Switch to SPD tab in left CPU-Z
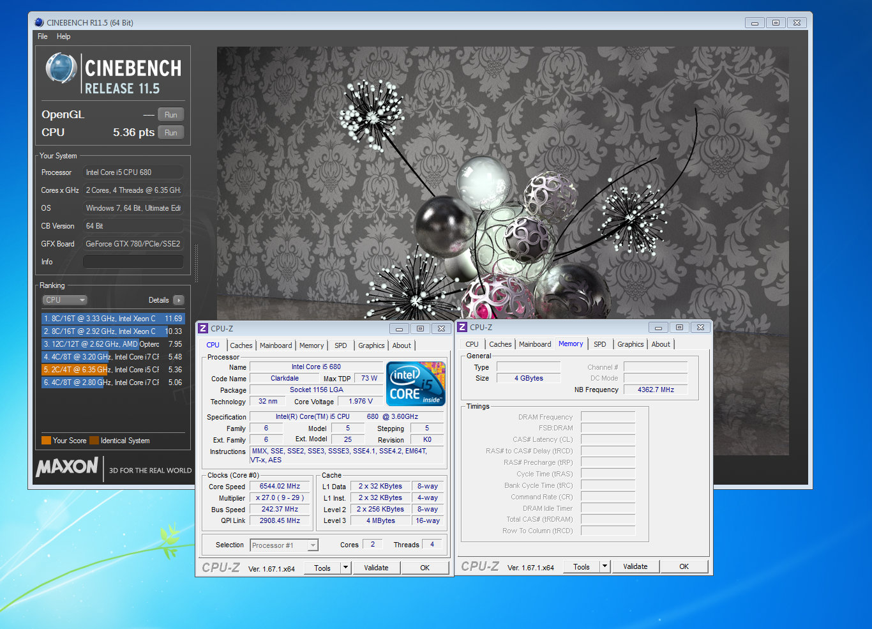Viewport: 872px width, 629px height. [x=341, y=345]
